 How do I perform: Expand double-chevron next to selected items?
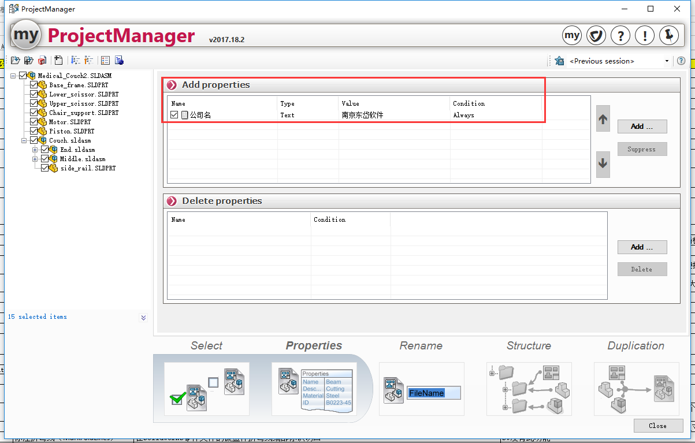click(143, 318)
